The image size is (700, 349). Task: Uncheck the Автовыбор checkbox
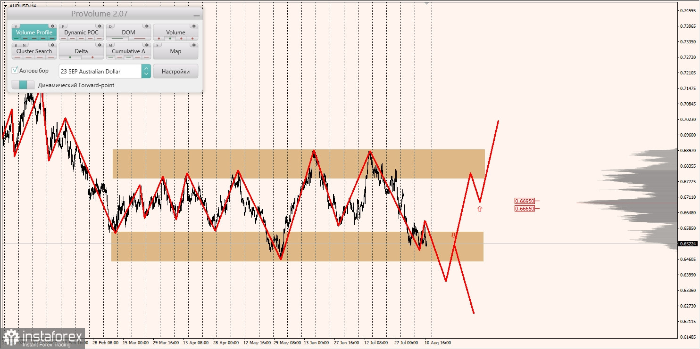pyautogui.click(x=15, y=70)
